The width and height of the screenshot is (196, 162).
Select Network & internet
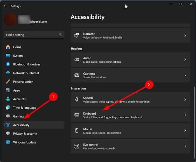[34, 73]
